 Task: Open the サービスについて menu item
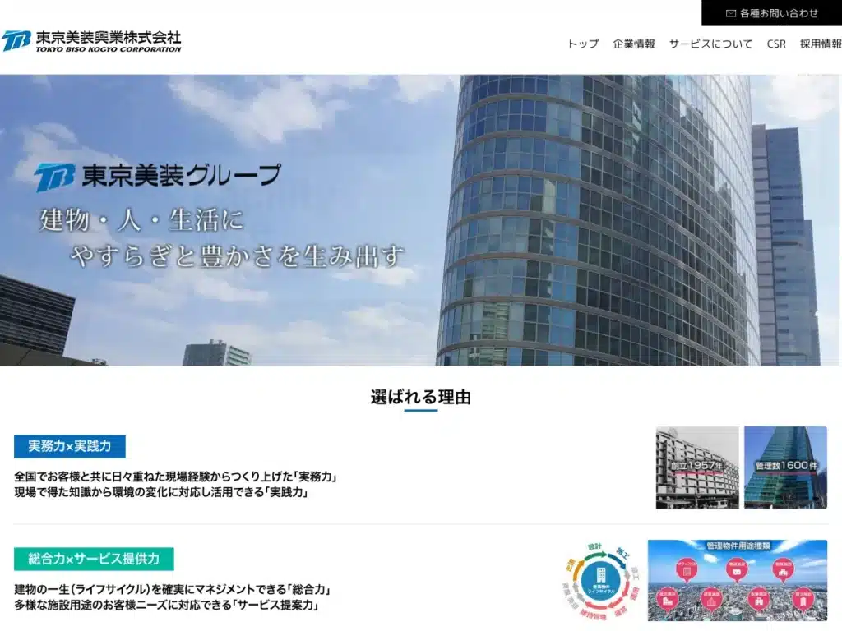click(x=710, y=44)
